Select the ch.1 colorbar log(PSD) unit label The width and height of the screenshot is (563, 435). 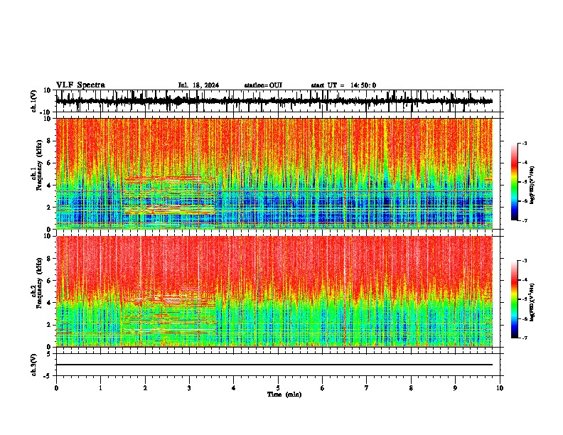(532, 186)
